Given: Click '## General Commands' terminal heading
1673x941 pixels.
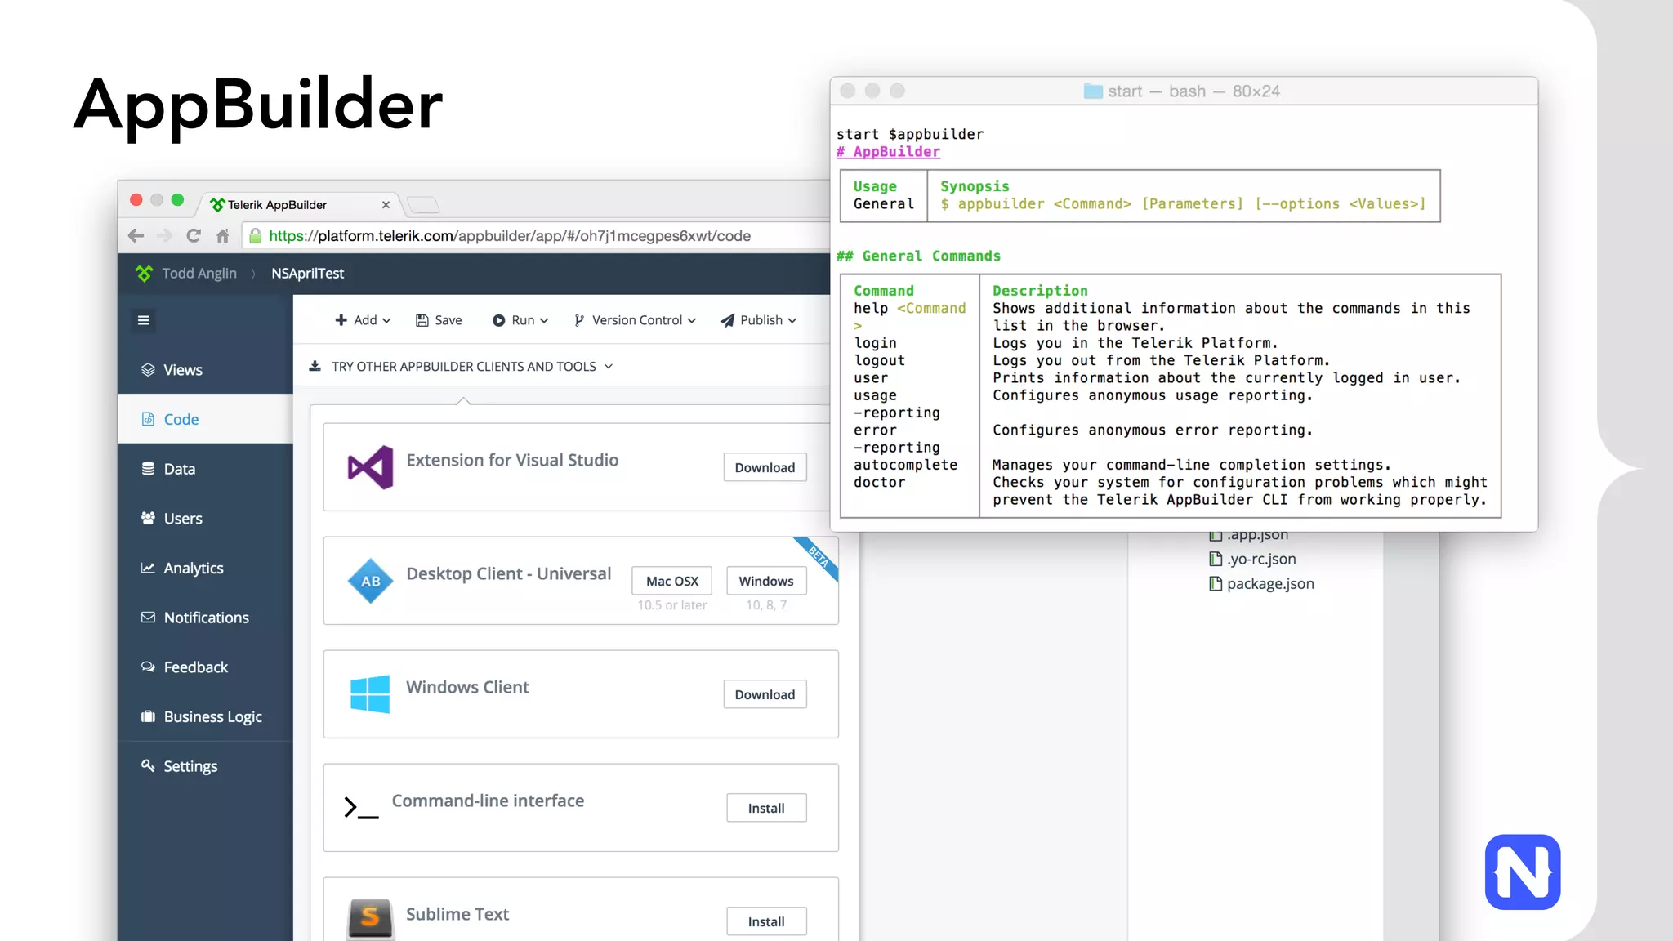Looking at the screenshot, I should (x=918, y=256).
